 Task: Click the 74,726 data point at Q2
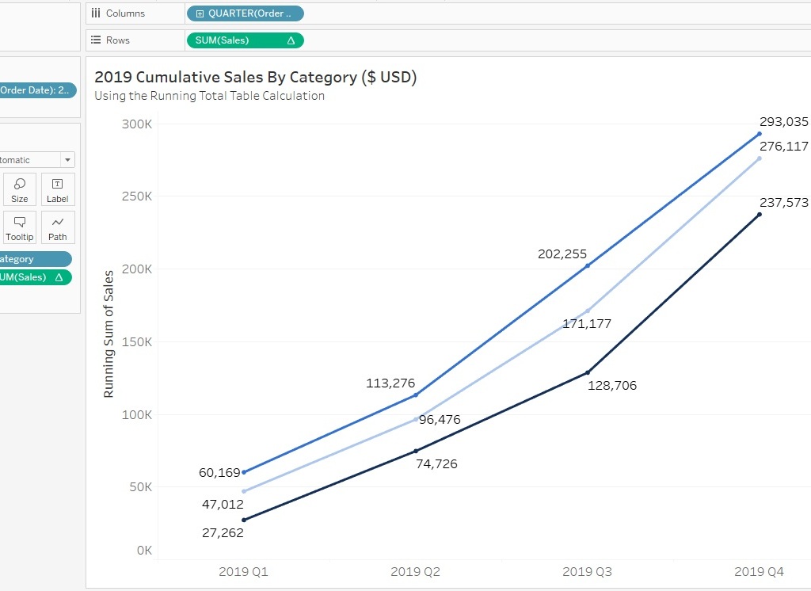[416, 451]
